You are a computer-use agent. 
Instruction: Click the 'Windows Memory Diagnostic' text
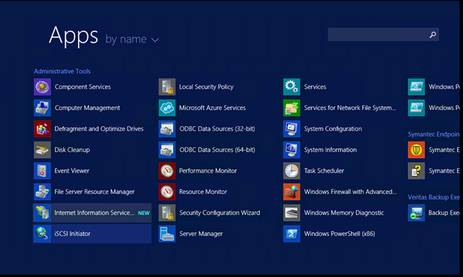344,213
